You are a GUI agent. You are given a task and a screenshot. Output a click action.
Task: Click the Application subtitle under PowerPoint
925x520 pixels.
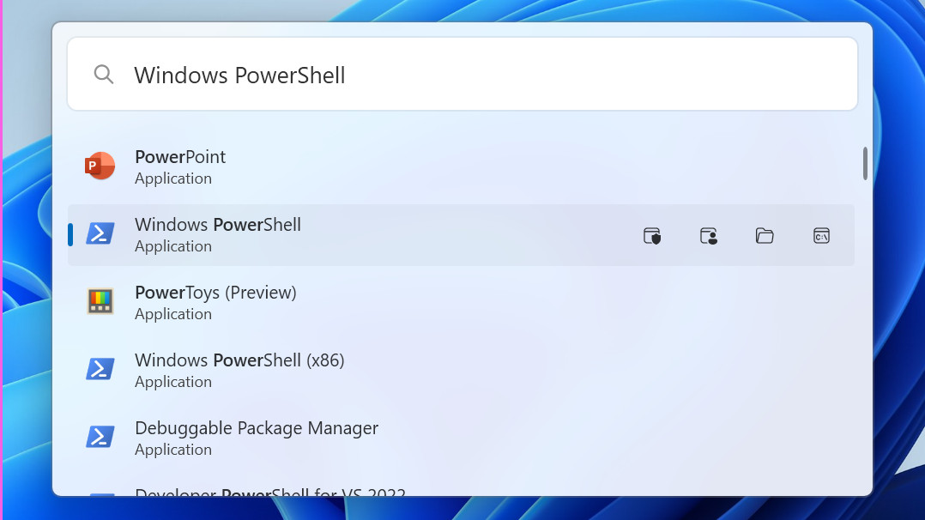(173, 178)
